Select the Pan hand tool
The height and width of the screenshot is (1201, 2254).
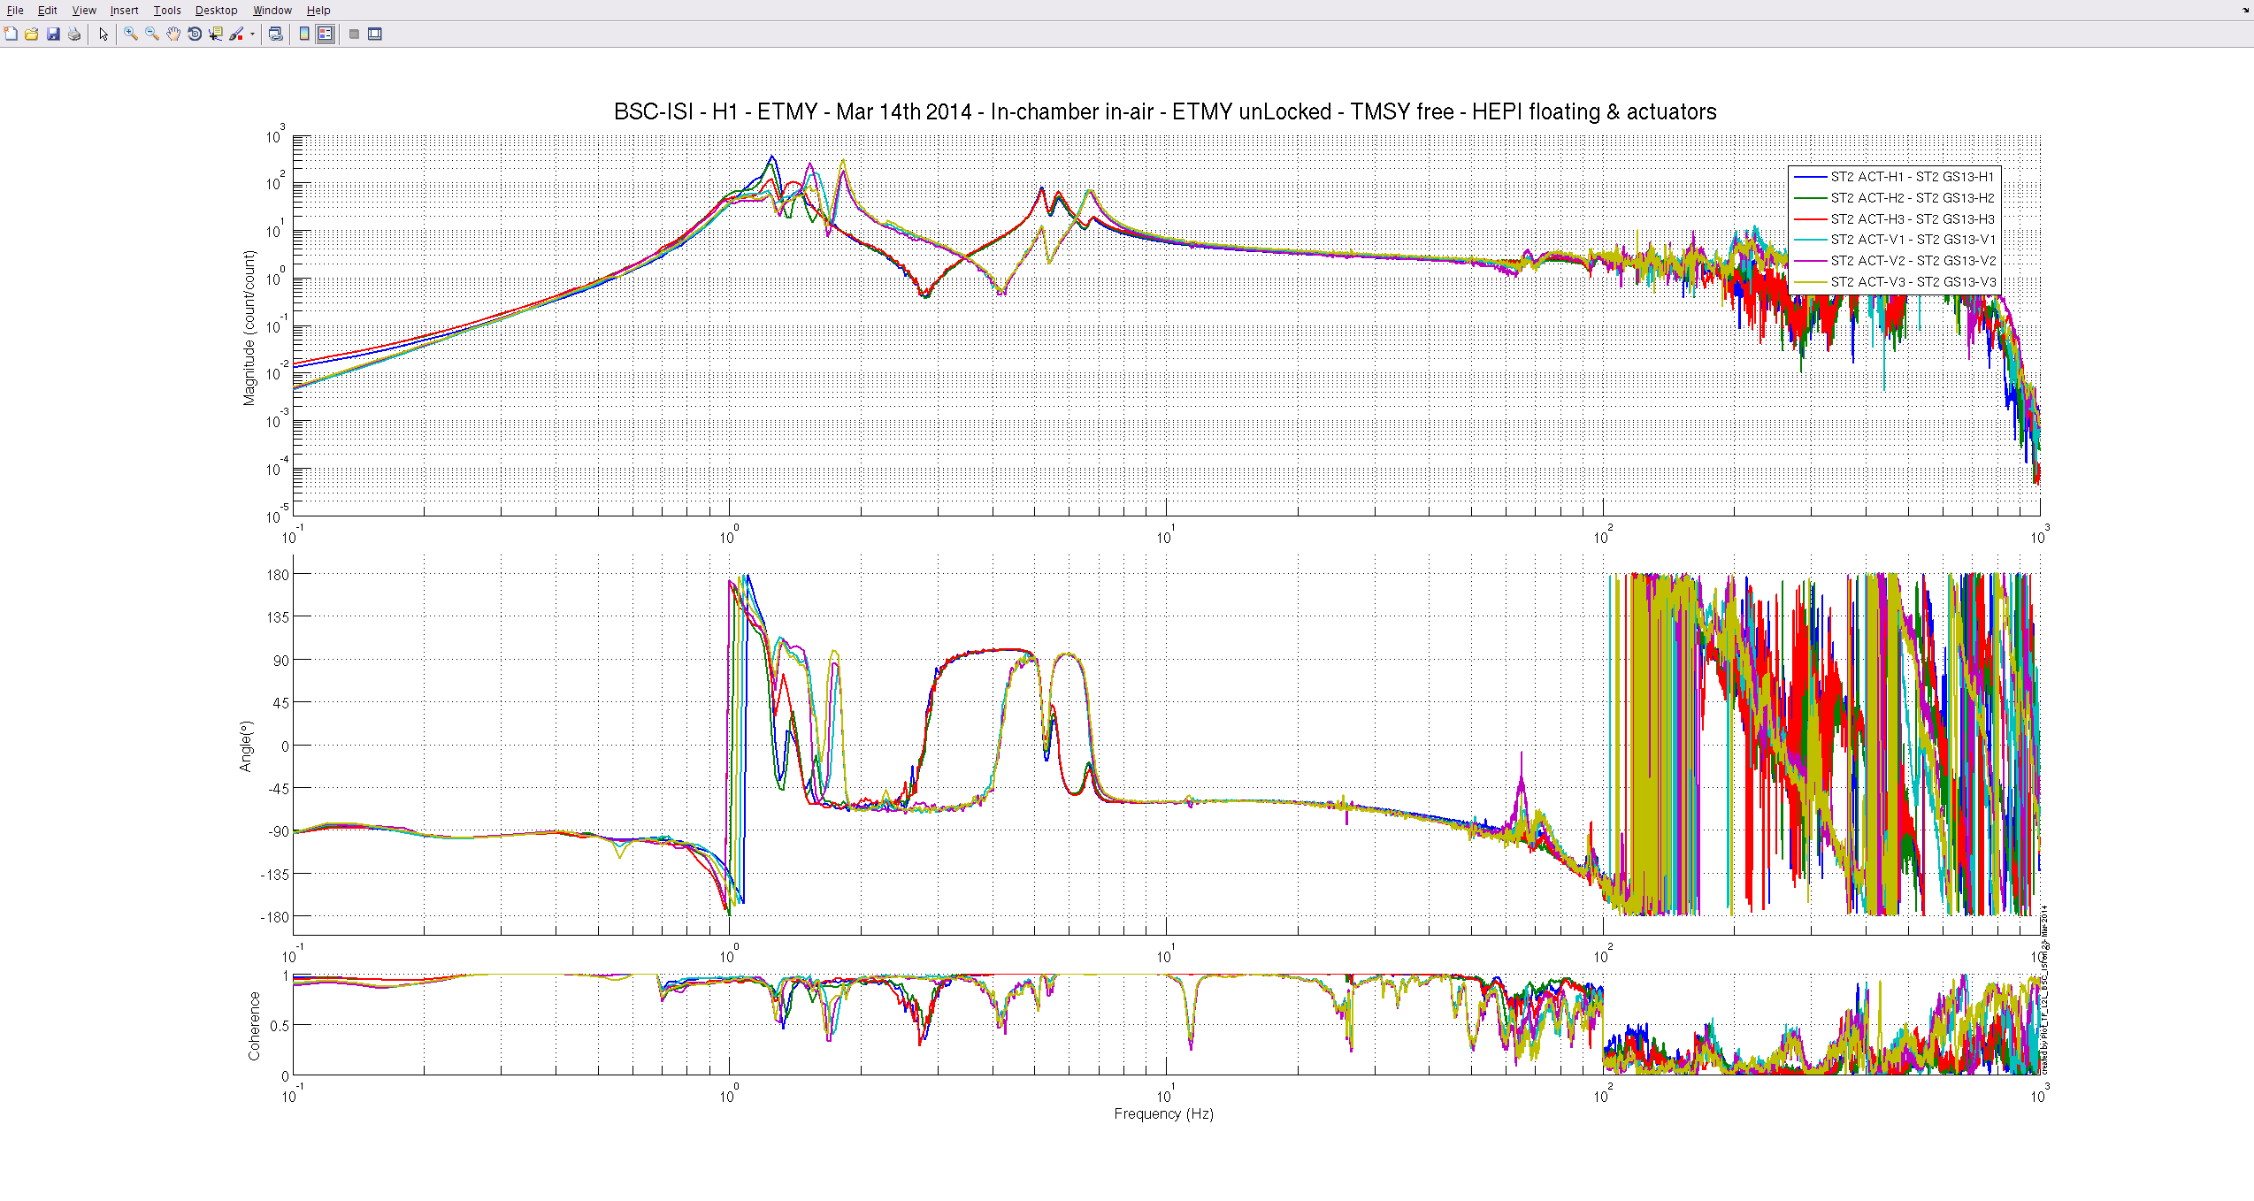(173, 34)
